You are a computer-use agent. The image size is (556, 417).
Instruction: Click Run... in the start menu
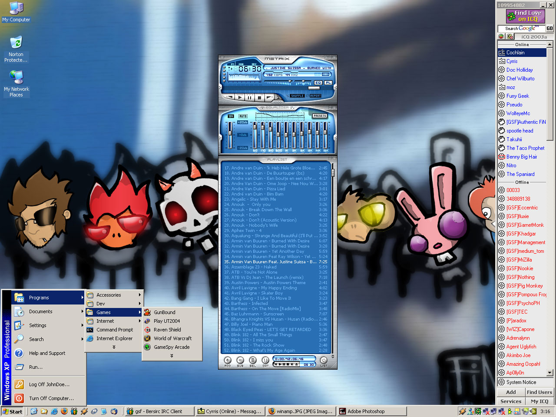(48, 367)
